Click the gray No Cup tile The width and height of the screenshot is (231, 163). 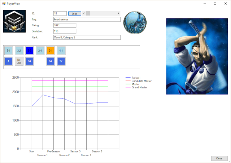tap(19, 61)
